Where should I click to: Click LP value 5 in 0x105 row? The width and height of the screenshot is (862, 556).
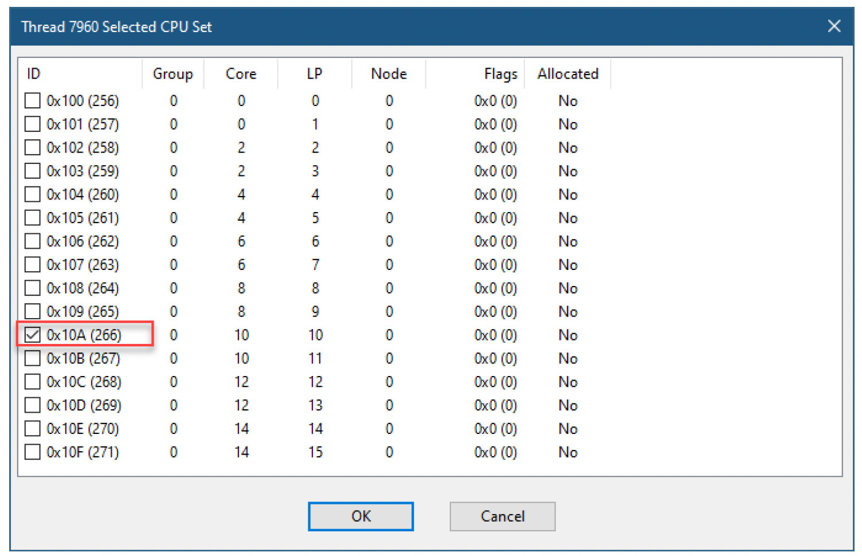315,218
